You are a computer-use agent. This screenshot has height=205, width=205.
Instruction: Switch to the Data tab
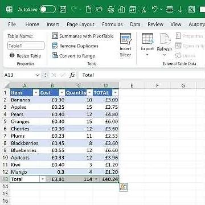click(135, 24)
